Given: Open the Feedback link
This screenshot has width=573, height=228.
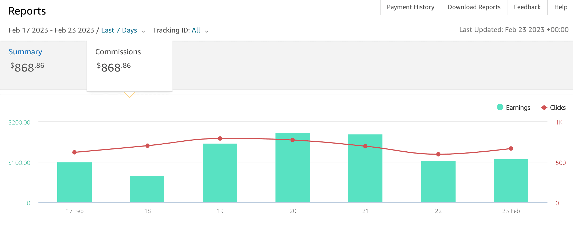Looking at the screenshot, I should tap(527, 7).
